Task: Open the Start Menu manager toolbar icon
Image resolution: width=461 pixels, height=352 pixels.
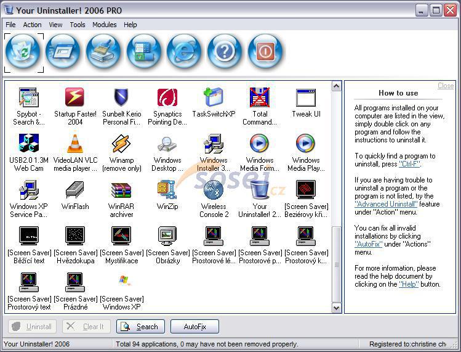Action: pos(144,52)
